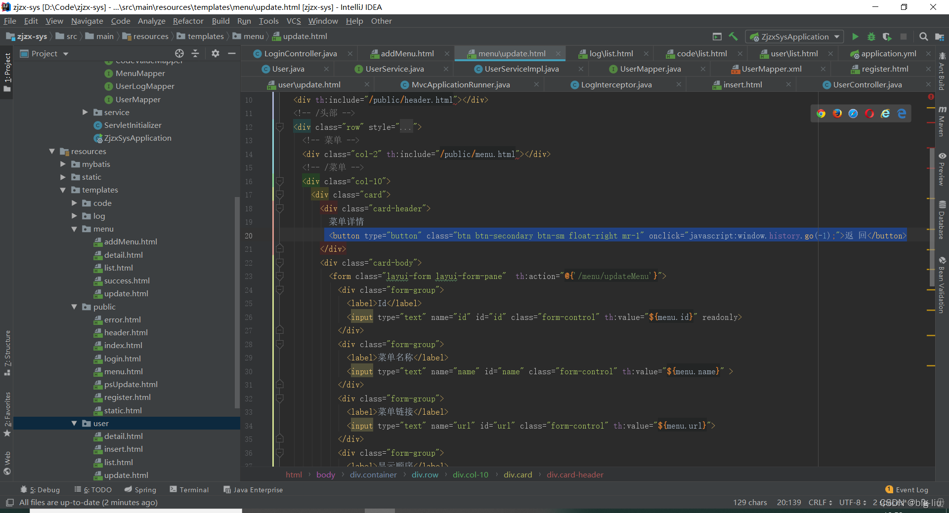Start debugging with the bug icon
This screenshot has height=513, width=949.
(871, 37)
